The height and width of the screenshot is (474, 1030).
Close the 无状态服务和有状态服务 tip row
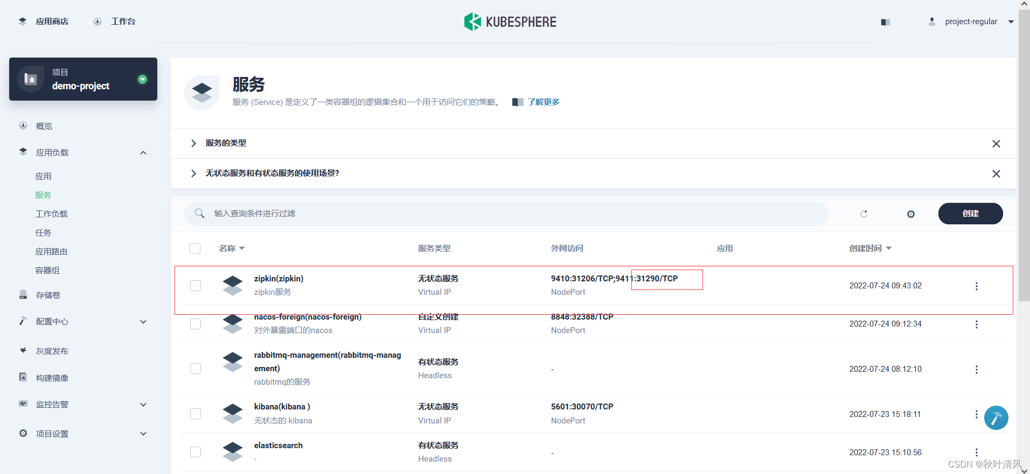(996, 174)
